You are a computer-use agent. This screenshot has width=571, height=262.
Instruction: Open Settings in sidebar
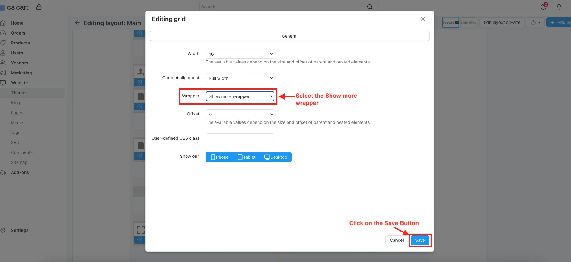coord(19,230)
